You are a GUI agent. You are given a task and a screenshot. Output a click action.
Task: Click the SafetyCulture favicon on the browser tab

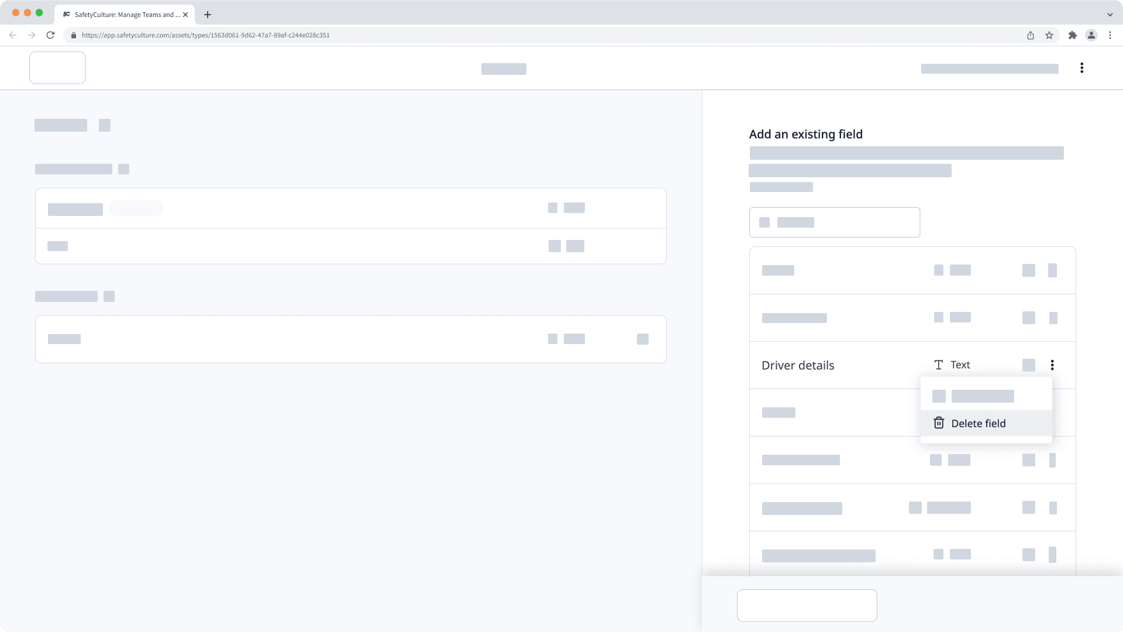[x=65, y=14]
